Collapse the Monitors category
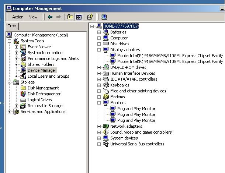225x173 pixels. tap(99, 103)
